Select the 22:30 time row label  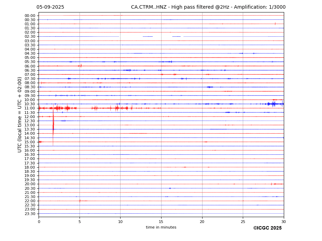coord(30,205)
